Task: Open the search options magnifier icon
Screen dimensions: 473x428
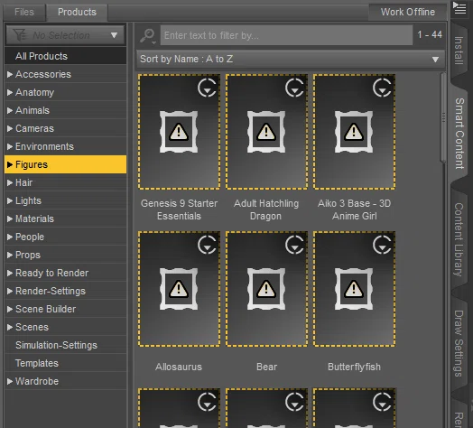Action: coord(148,36)
